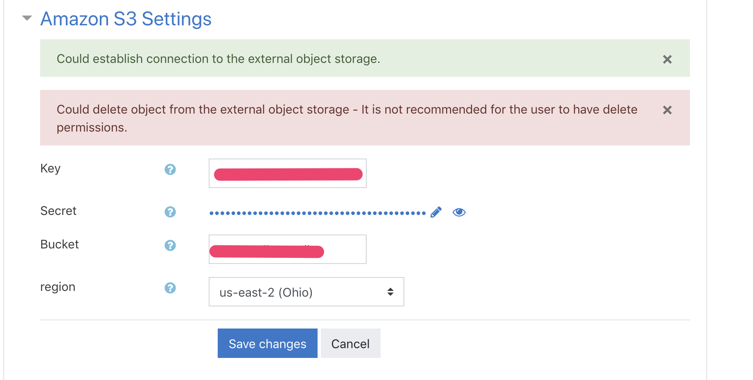Save changes to the S3 settings
This screenshot has height=380, width=753.
[x=267, y=343]
